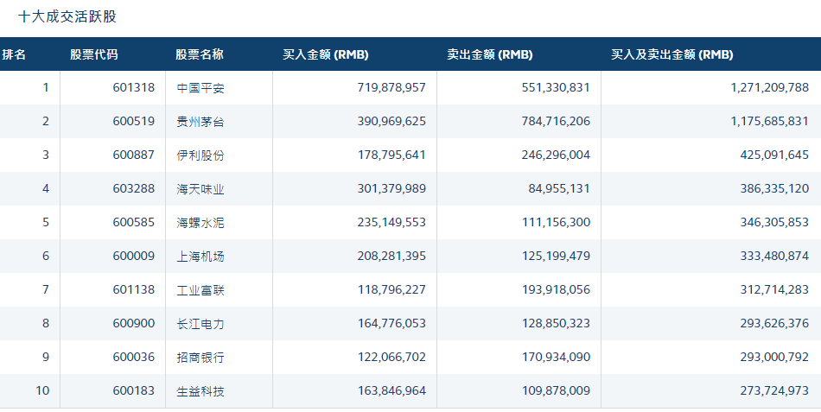The image size is (821, 412).
Task: Select buy amount 301,379,989
Action: (391, 188)
